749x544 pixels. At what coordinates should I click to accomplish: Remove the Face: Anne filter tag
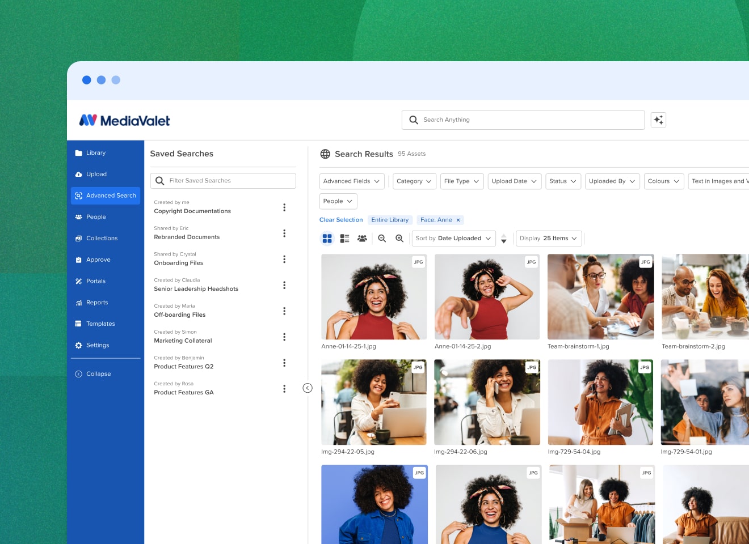click(458, 220)
